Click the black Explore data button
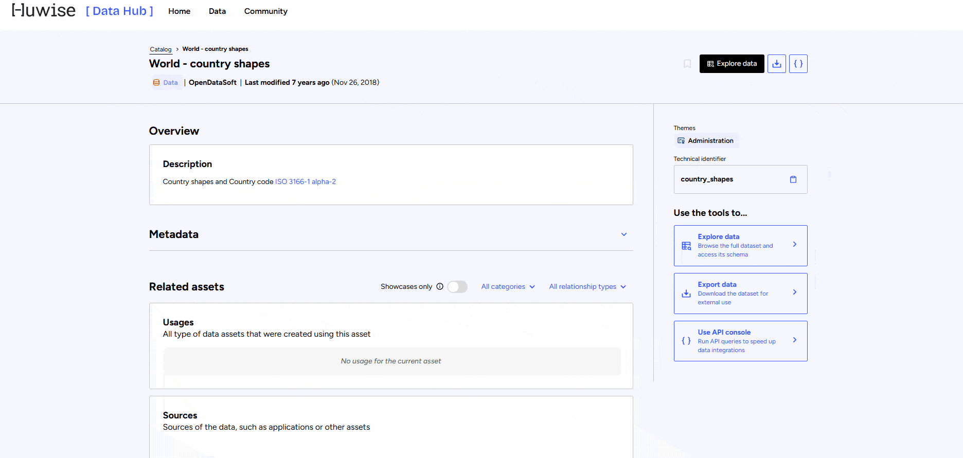Image resolution: width=963 pixels, height=458 pixels. (x=732, y=64)
